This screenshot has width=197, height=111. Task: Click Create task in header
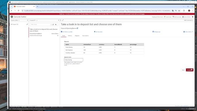[x=167, y=17]
